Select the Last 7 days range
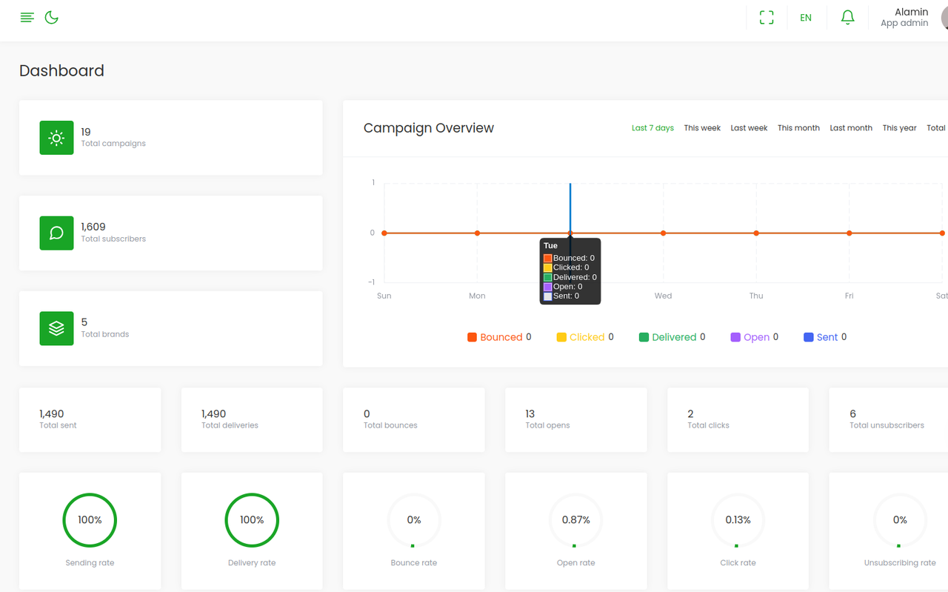 tap(652, 128)
